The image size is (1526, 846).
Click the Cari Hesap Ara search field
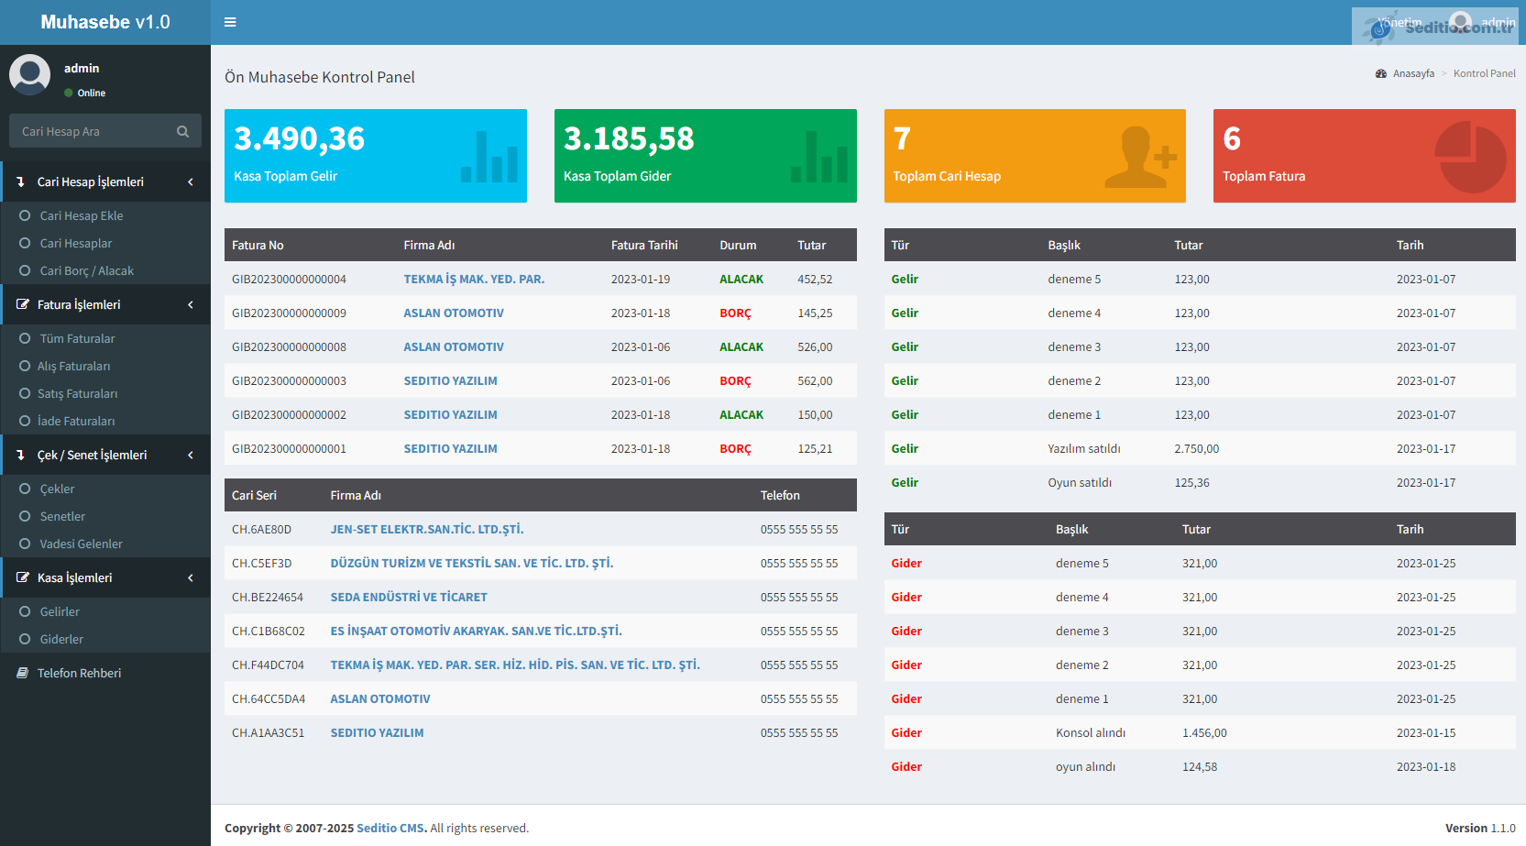92,131
